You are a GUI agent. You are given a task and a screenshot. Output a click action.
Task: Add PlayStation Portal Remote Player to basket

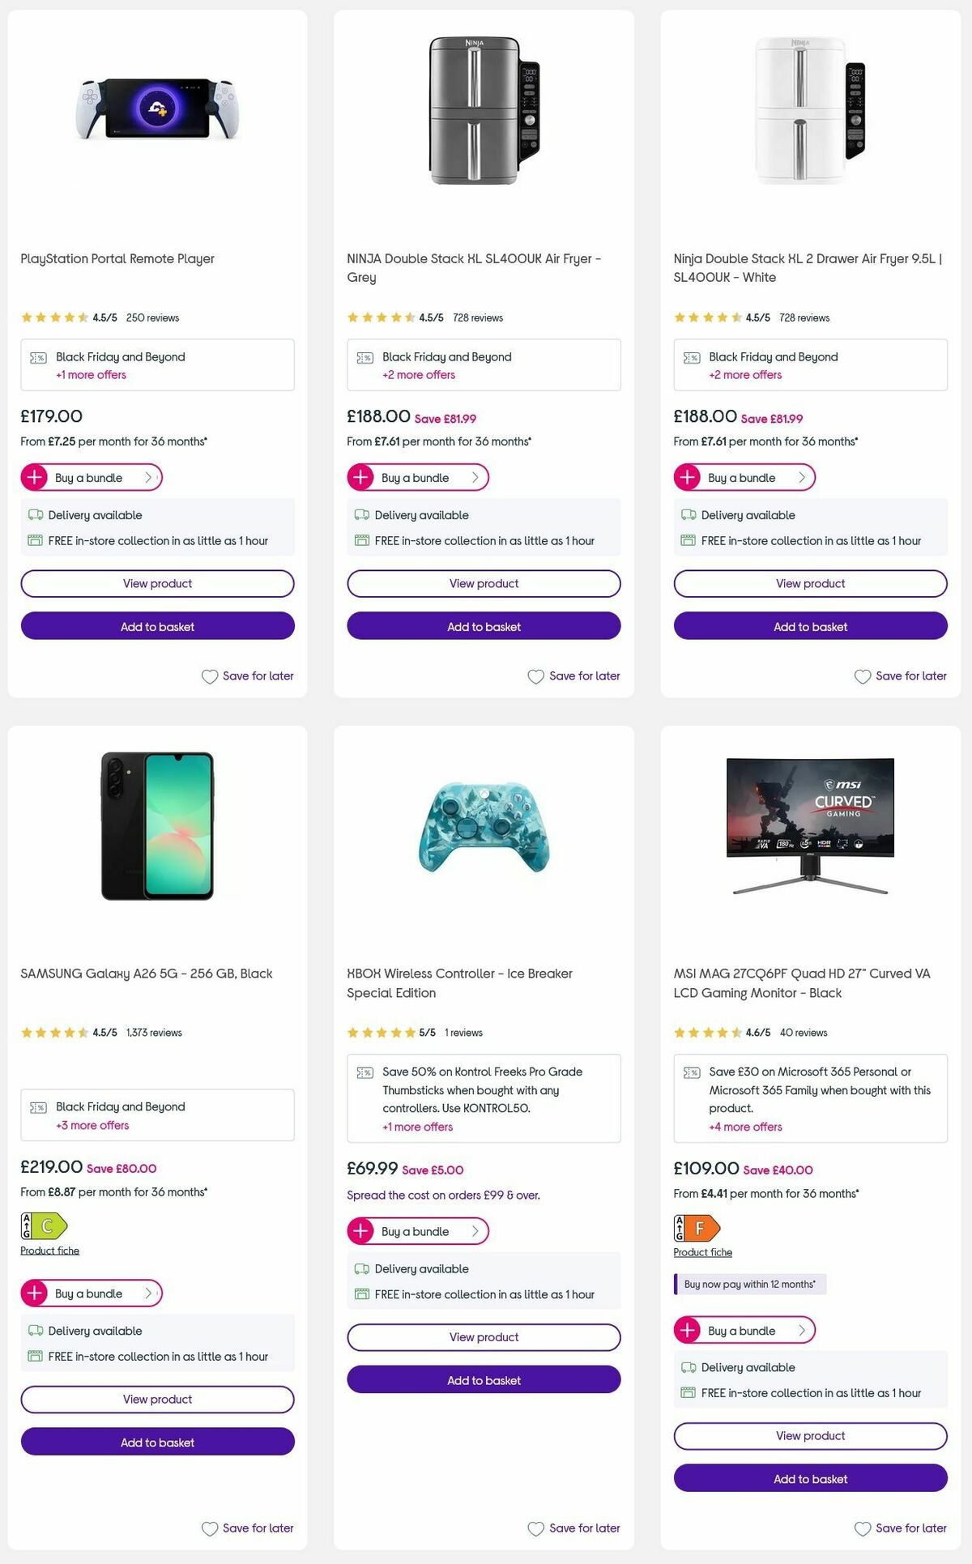(157, 625)
